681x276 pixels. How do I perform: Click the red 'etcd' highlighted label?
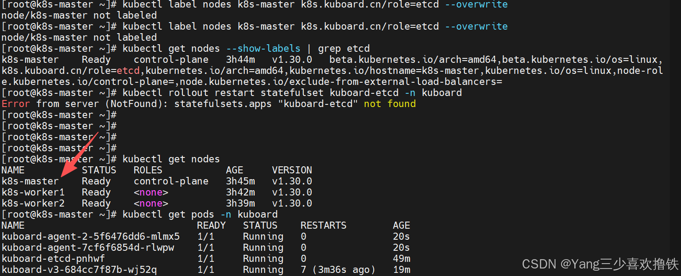click(128, 71)
